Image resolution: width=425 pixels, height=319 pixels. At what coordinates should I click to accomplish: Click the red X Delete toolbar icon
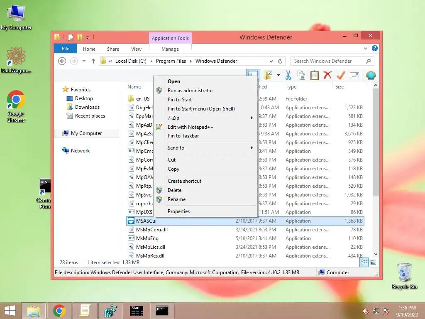click(327, 75)
